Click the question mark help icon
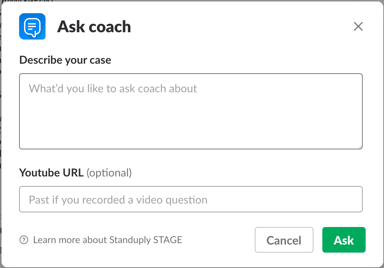This screenshot has height=268, width=384. pyautogui.click(x=24, y=240)
